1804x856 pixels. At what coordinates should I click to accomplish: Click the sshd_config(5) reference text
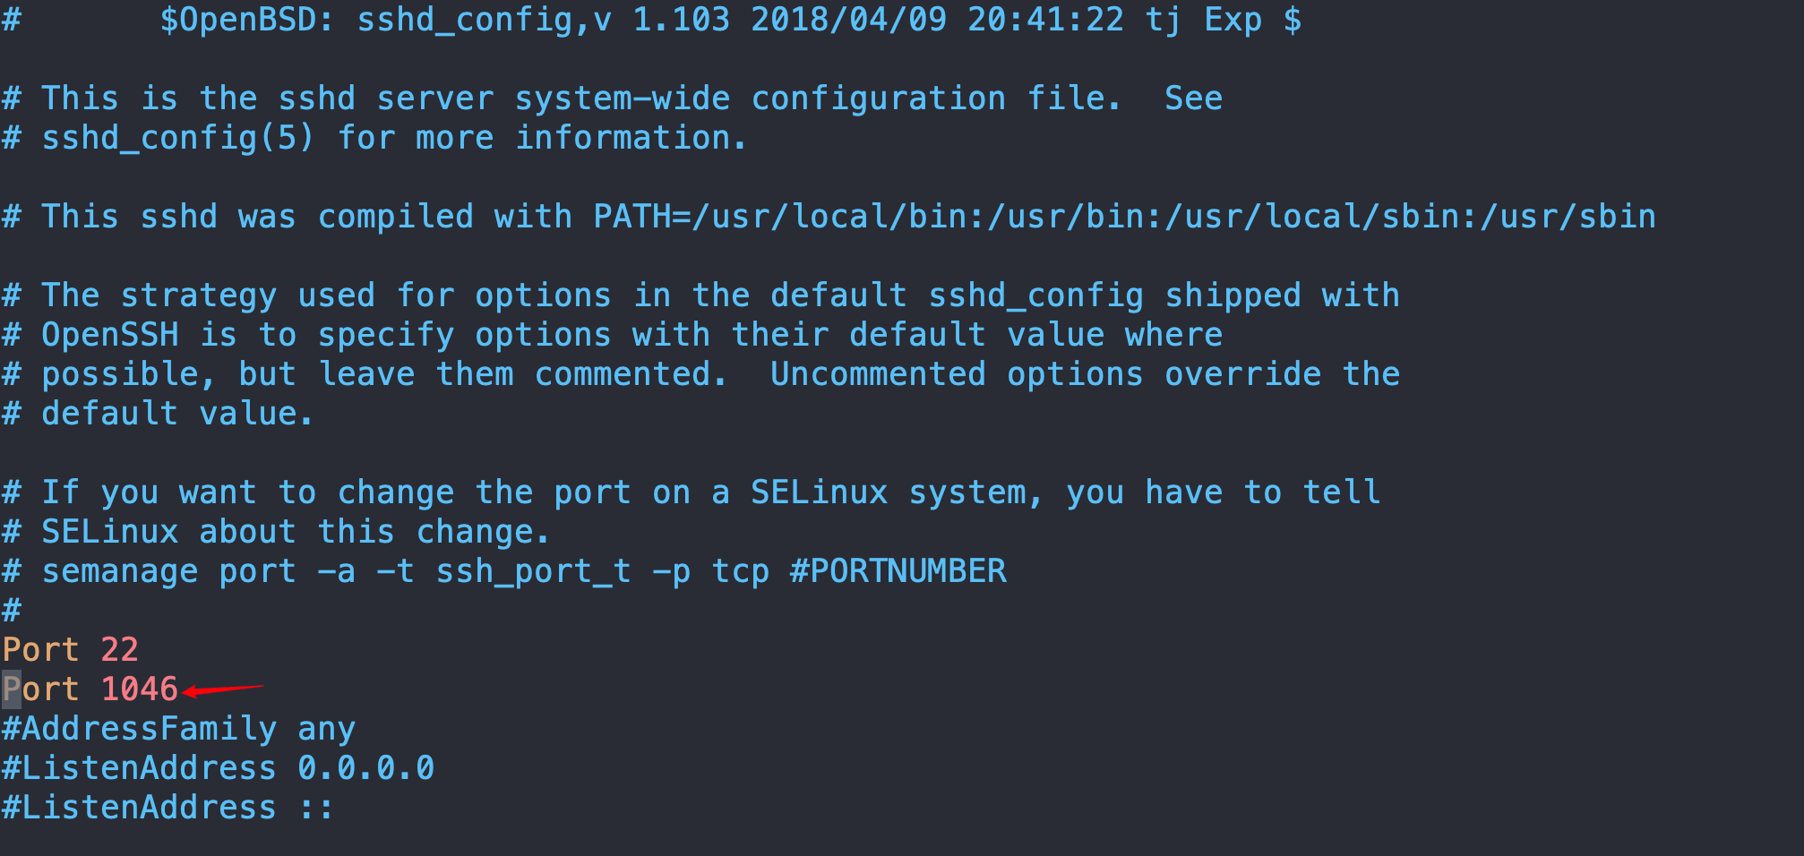click(178, 138)
